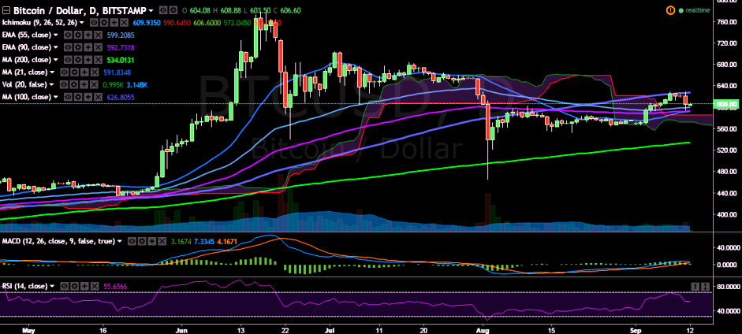Hide the Ichimoku indicator with its eye icon
The width and height of the screenshot is (742, 334).
[x=94, y=23]
